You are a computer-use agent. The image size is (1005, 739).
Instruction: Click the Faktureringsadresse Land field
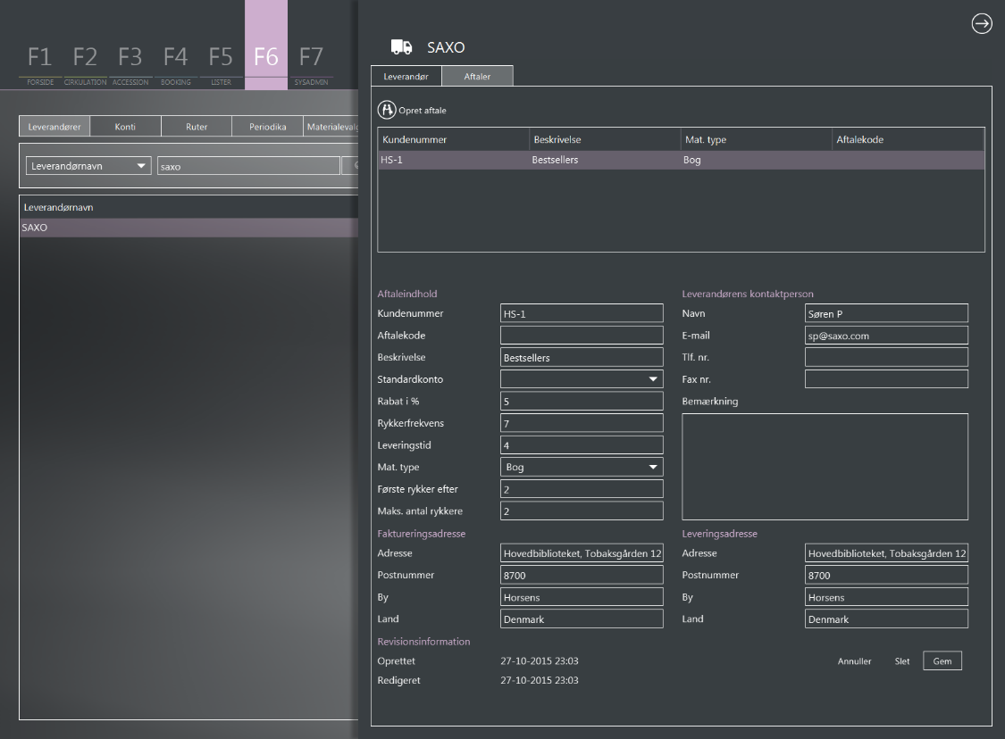(582, 619)
